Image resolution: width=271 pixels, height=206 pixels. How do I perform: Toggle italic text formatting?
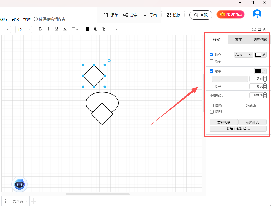(48, 29)
